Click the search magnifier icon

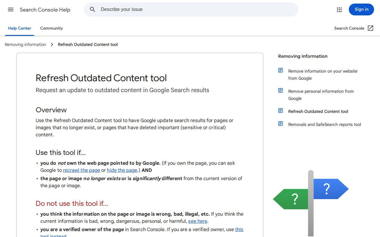[93, 9]
